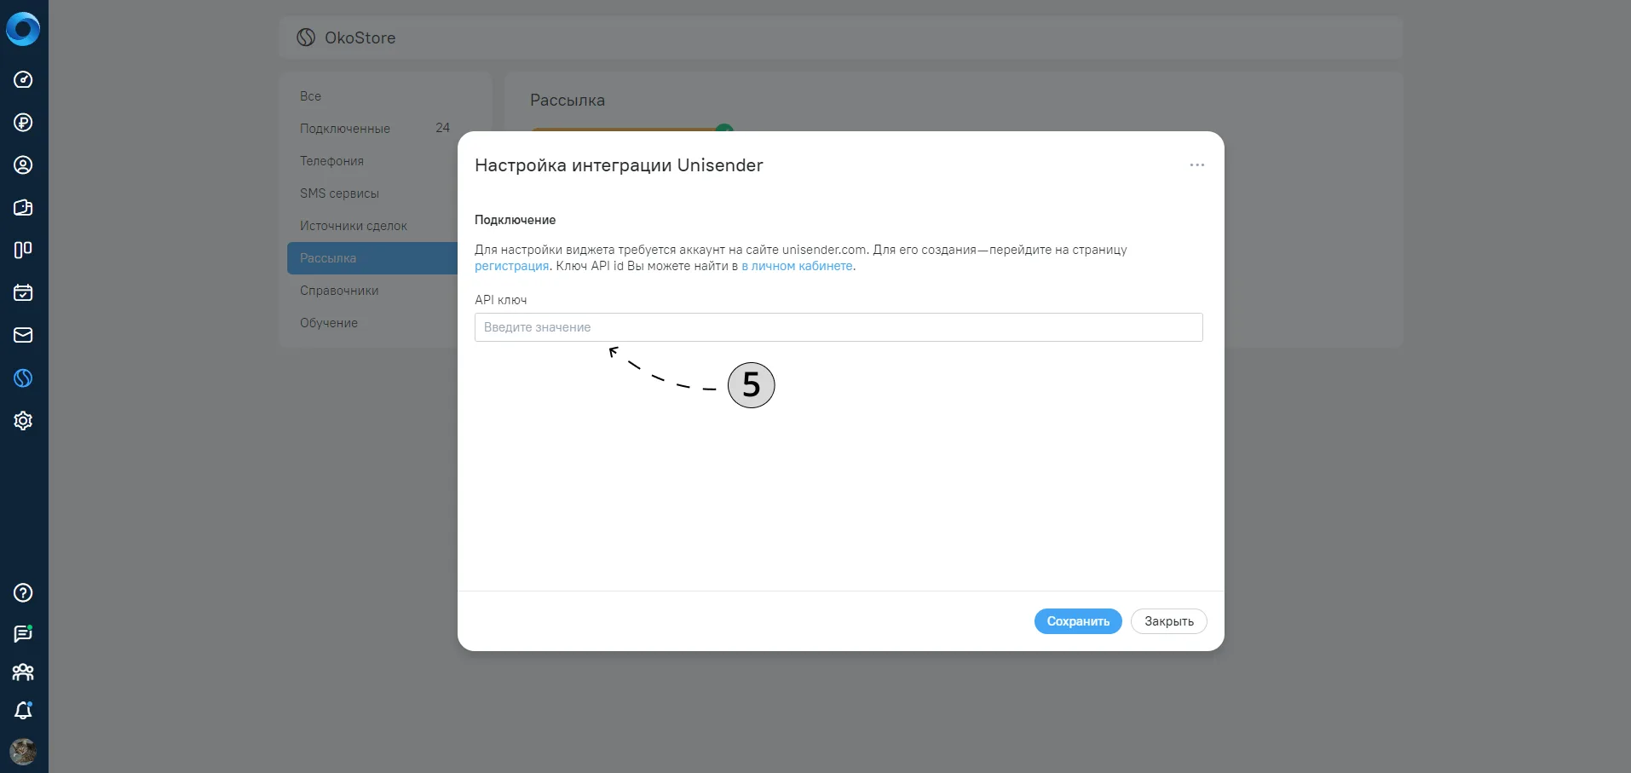Image resolution: width=1631 pixels, height=773 pixels.
Task: Focus the API ключ input field
Action: point(839,327)
